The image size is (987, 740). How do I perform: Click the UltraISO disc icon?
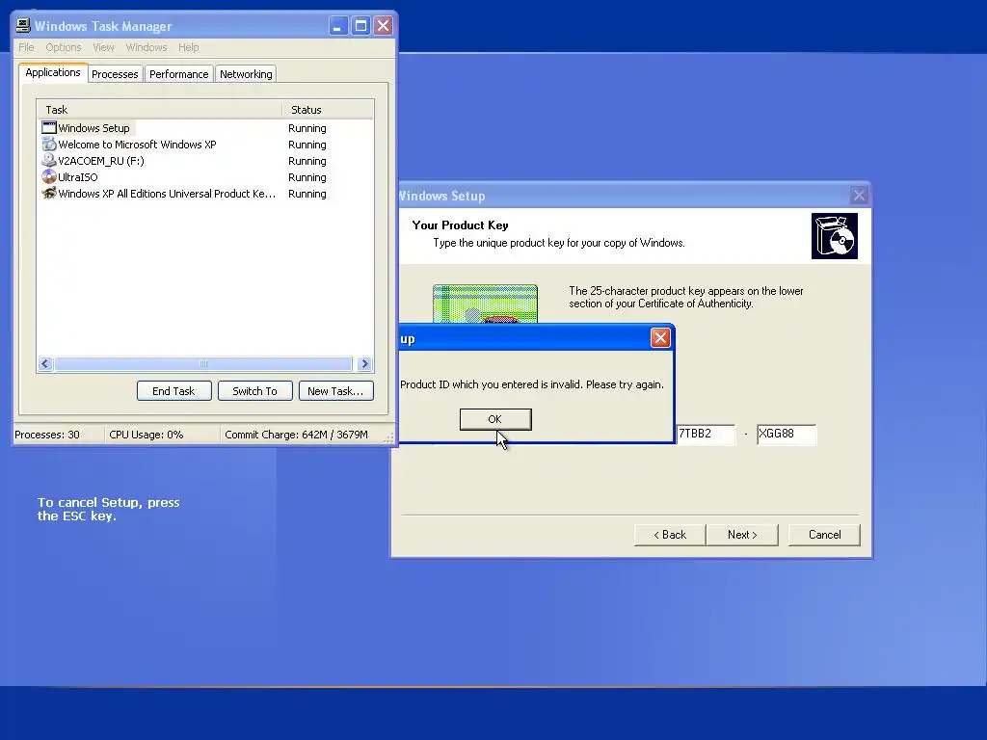pos(49,177)
